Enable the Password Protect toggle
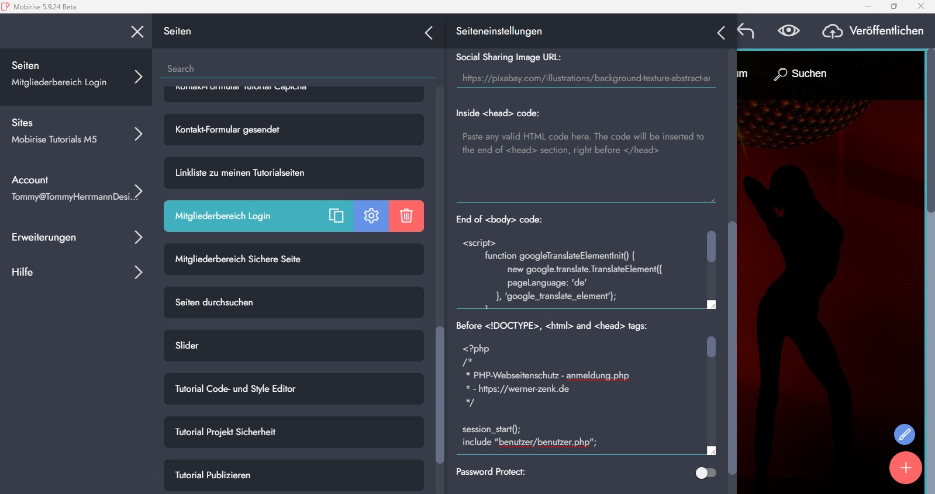Image resolution: width=935 pixels, height=494 pixels. [706, 472]
